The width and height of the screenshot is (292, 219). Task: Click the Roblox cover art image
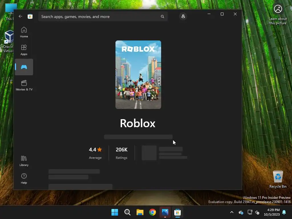coord(138,75)
